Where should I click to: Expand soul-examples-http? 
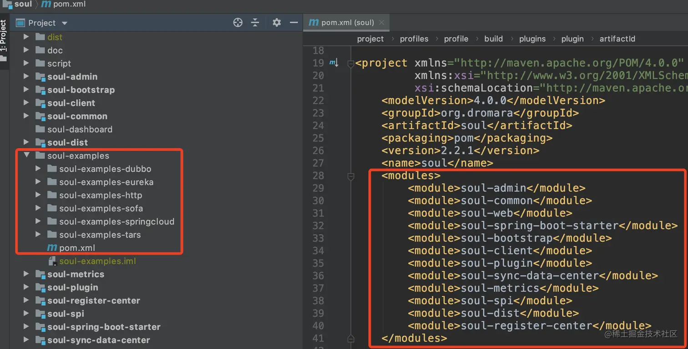click(38, 195)
